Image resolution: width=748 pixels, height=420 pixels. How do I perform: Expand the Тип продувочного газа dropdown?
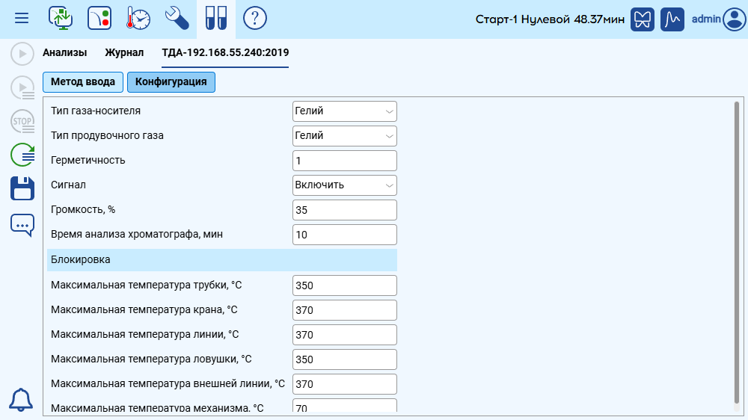pos(344,136)
